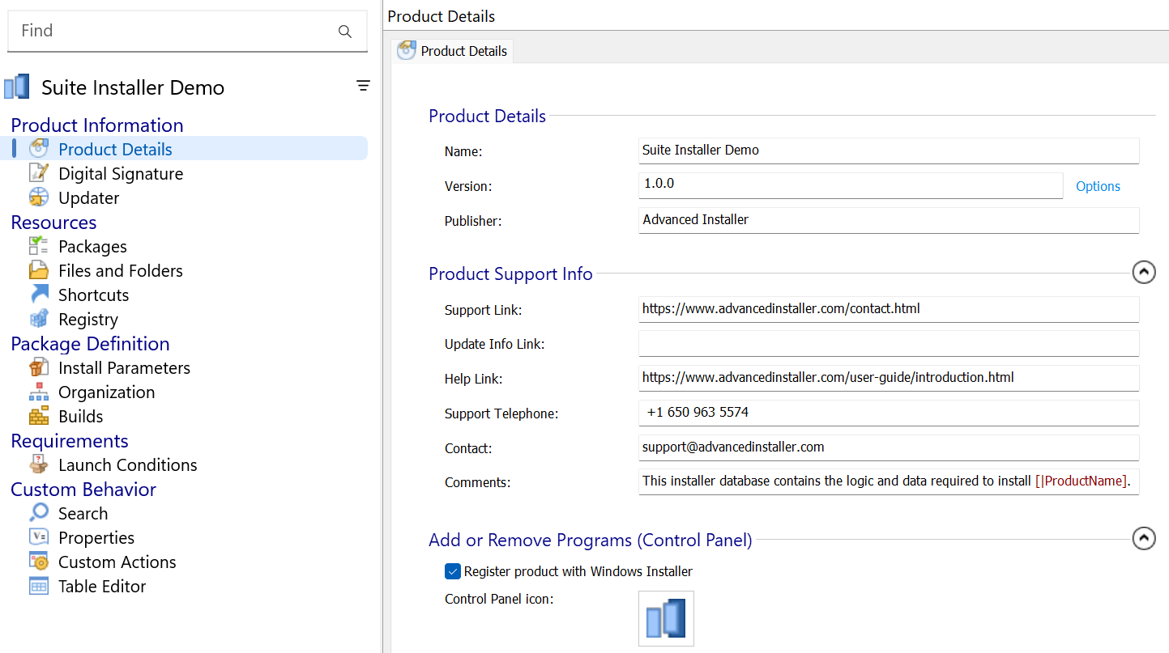Open the project menu icon beside Suite Installer Demo
Image resolution: width=1169 pixels, height=653 pixels.
[364, 86]
